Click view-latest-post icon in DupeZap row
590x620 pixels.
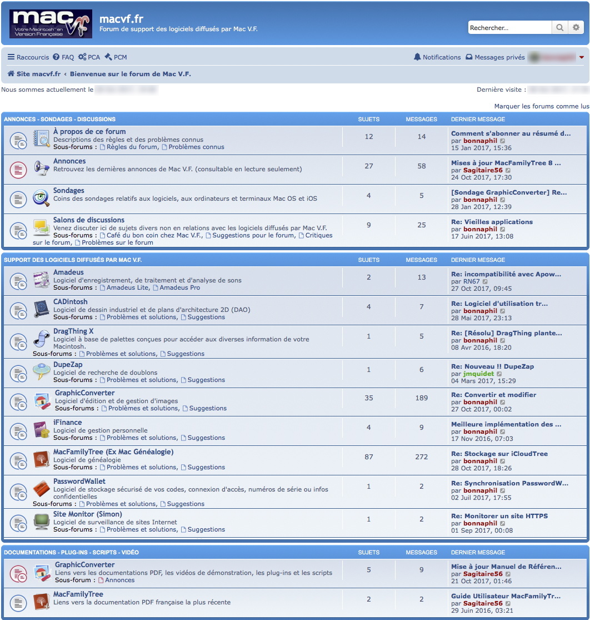[x=499, y=374]
